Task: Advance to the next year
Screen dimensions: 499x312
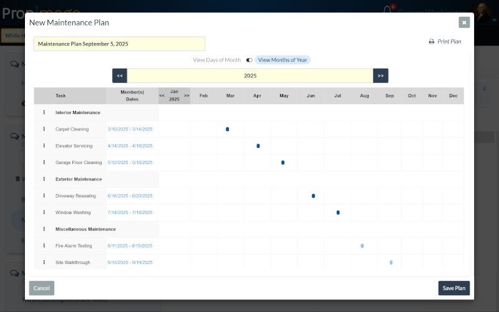Action: point(380,76)
